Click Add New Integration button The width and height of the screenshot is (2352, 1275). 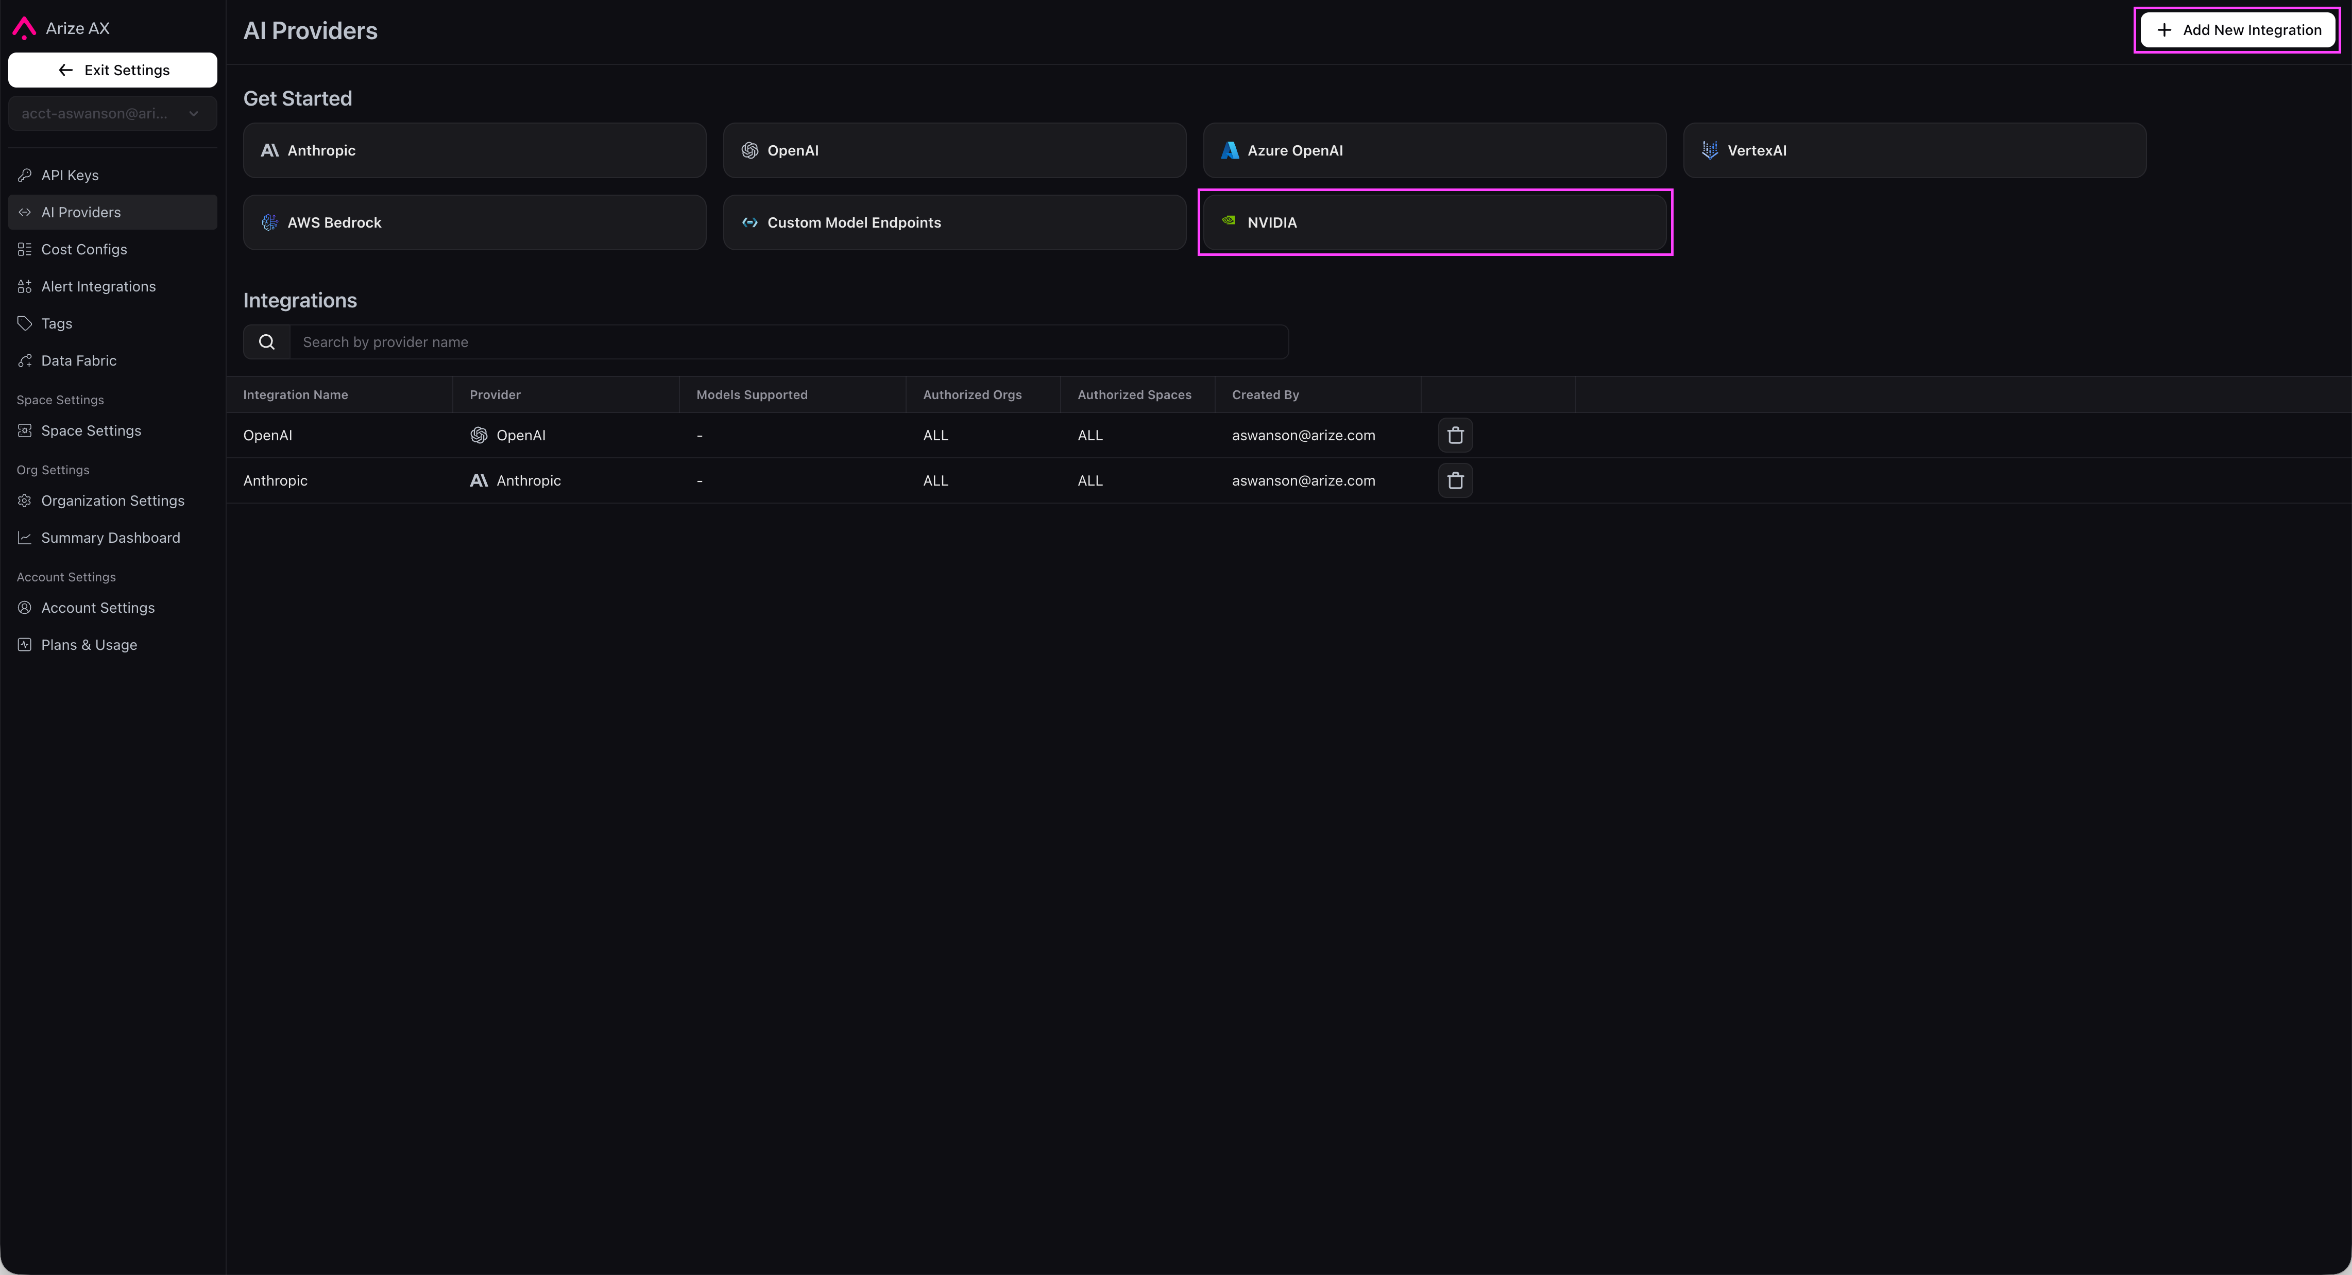tap(2238, 30)
